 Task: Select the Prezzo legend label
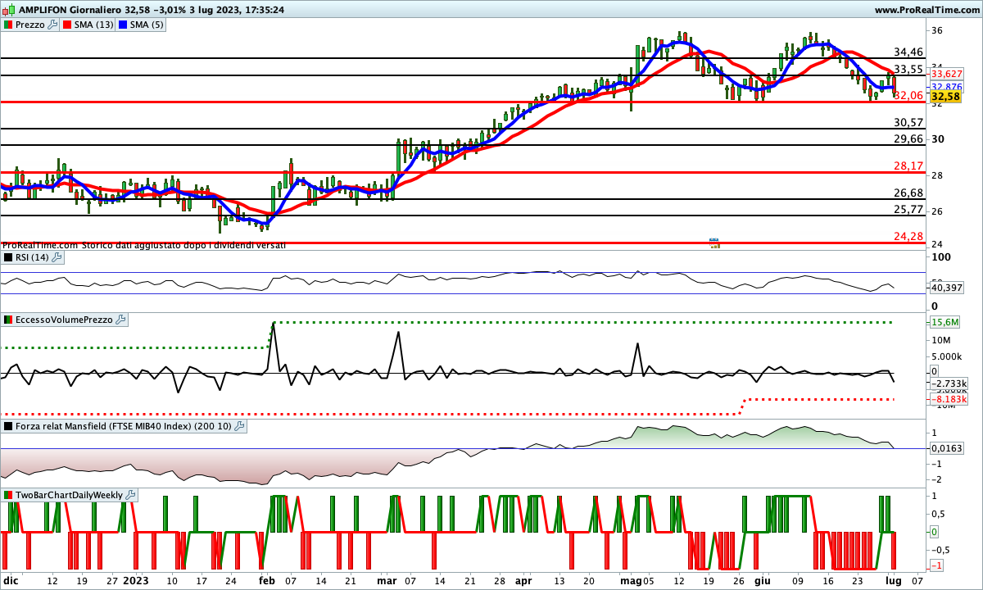coord(30,25)
